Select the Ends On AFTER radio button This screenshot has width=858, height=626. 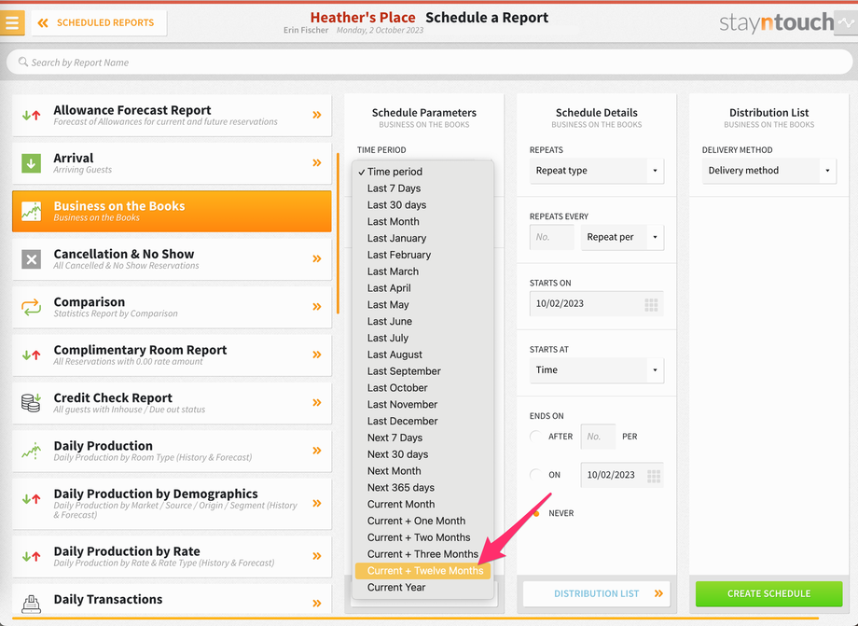(x=535, y=436)
